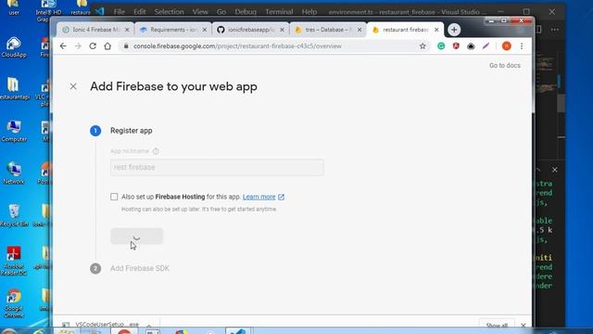Open VS Code Terminal menu
The height and width of the screenshot is (334, 593).
pyautogui.click(x=279, y=12)
